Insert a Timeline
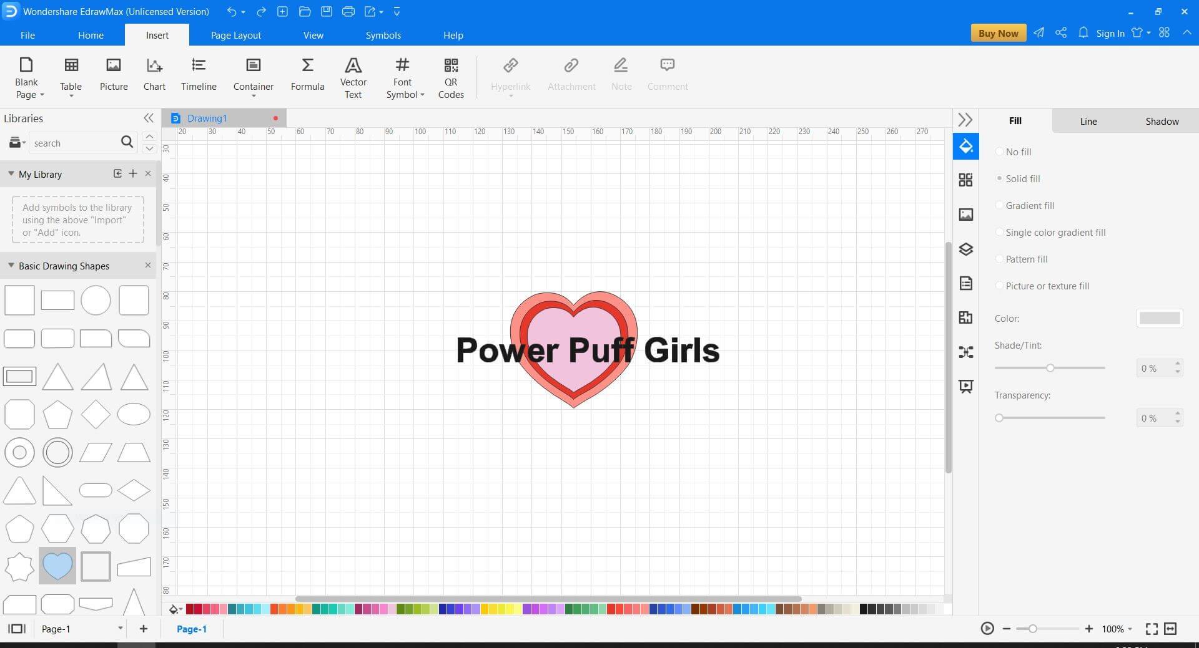The image size is (1199, 648). tap(199, 75)
